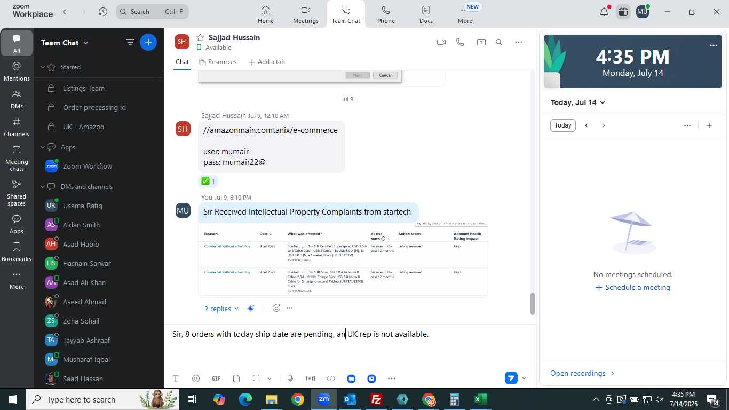The width and height of the screenshot is (729, 410).
Task: Open the notifications bell
Action: (x=604, y=12)
